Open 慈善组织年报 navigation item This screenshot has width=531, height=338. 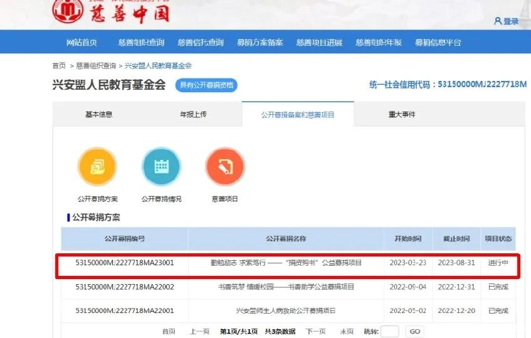pyautogui.click(x=379, y=43)
